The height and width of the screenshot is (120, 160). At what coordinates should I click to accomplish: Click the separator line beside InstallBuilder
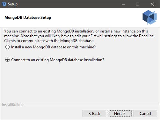click(92, 104)
